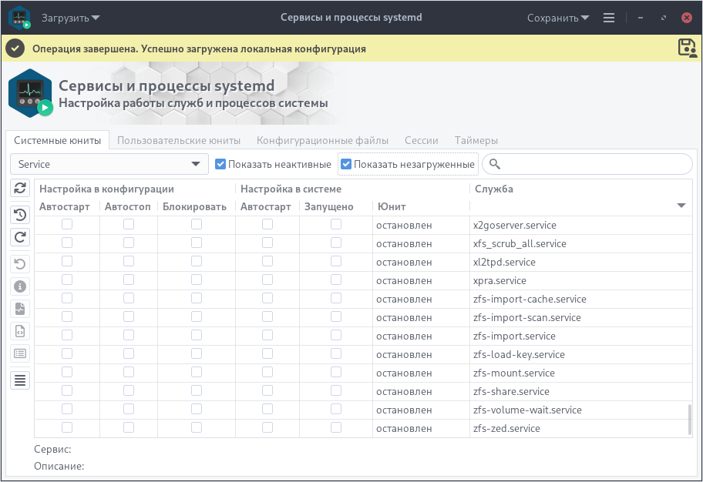Screen dimensions: 703x482
Task: Uncheck the 'Показать неактивные' checkbox
Action: point(220,164)
